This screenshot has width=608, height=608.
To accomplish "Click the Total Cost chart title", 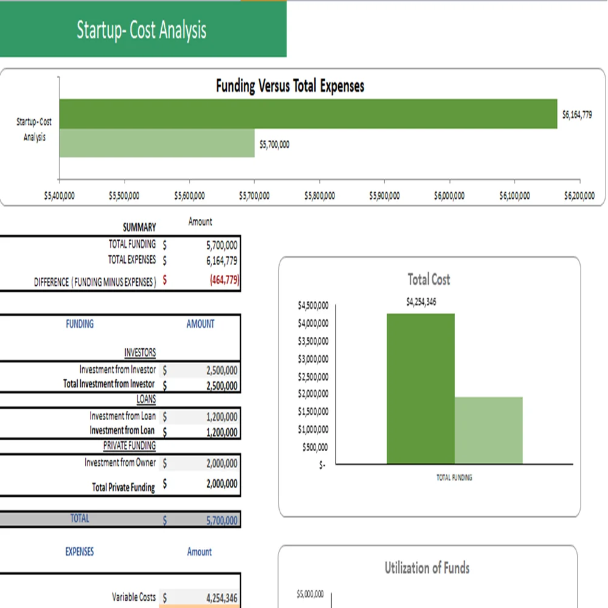I will click(x=429, y=280).
